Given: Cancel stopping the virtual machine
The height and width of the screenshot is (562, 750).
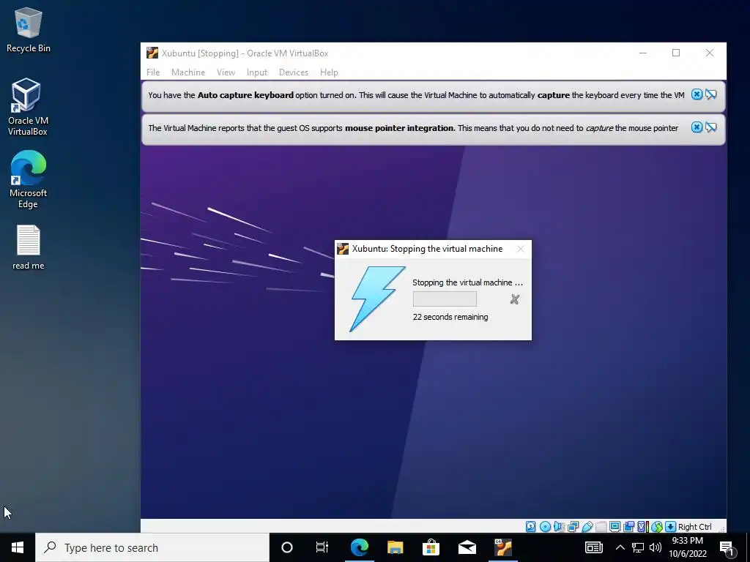Looking at the screenshot, I should (x=515, y=299).
